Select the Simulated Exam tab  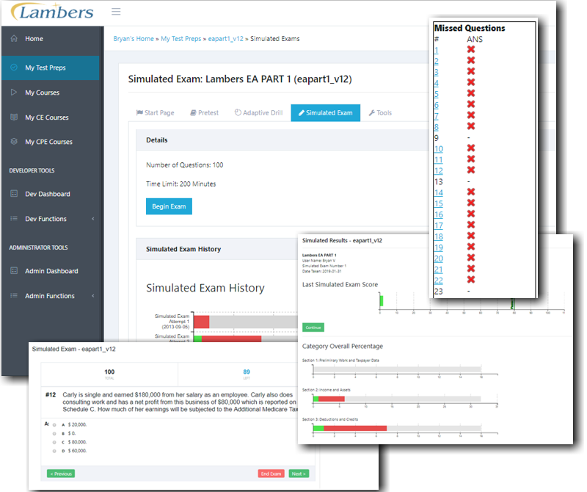pyautogui.click(x=326, y=113)
